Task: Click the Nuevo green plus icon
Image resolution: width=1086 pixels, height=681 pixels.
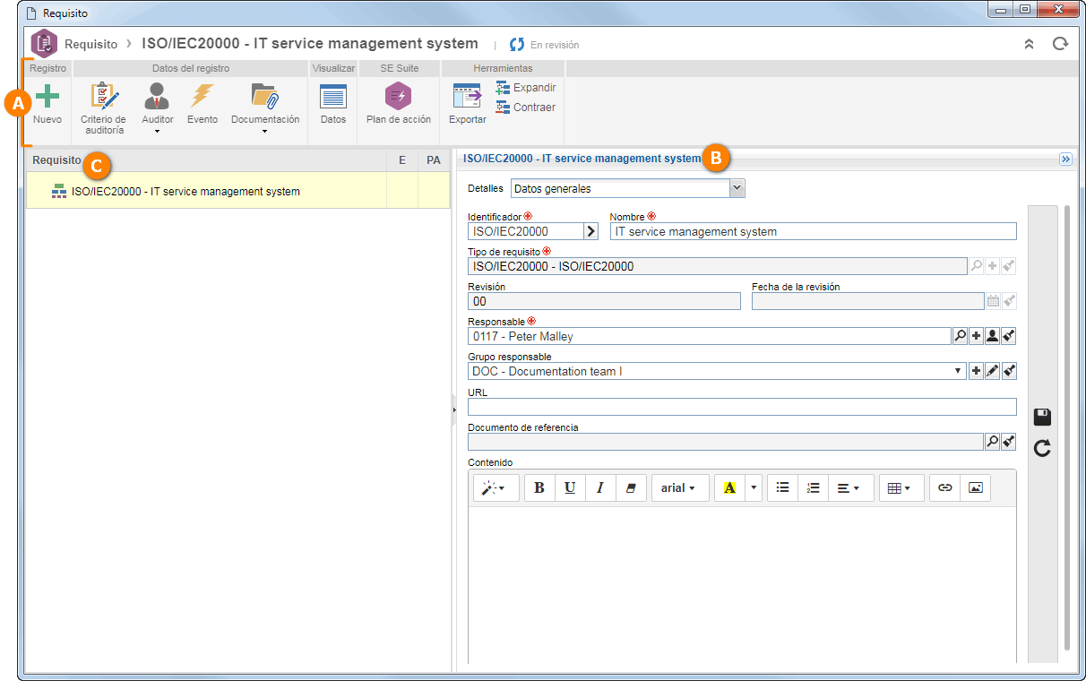Action: tap(47, 96)
